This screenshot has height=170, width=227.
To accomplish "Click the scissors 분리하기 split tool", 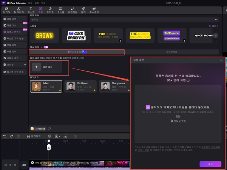I will tap(34, 136).
